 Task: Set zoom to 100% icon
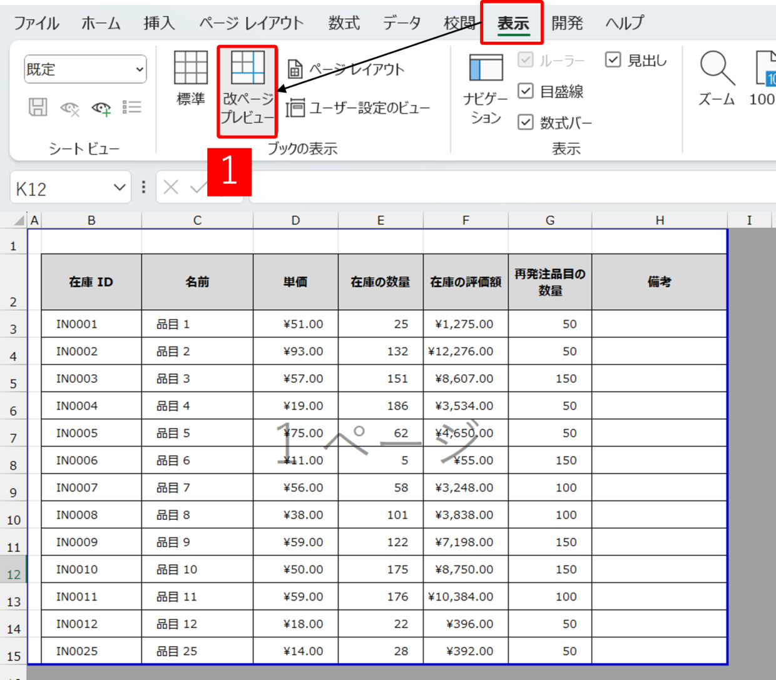(x=763, y=78)
